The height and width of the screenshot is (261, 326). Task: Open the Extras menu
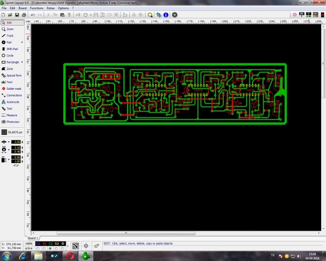point(51,9)
